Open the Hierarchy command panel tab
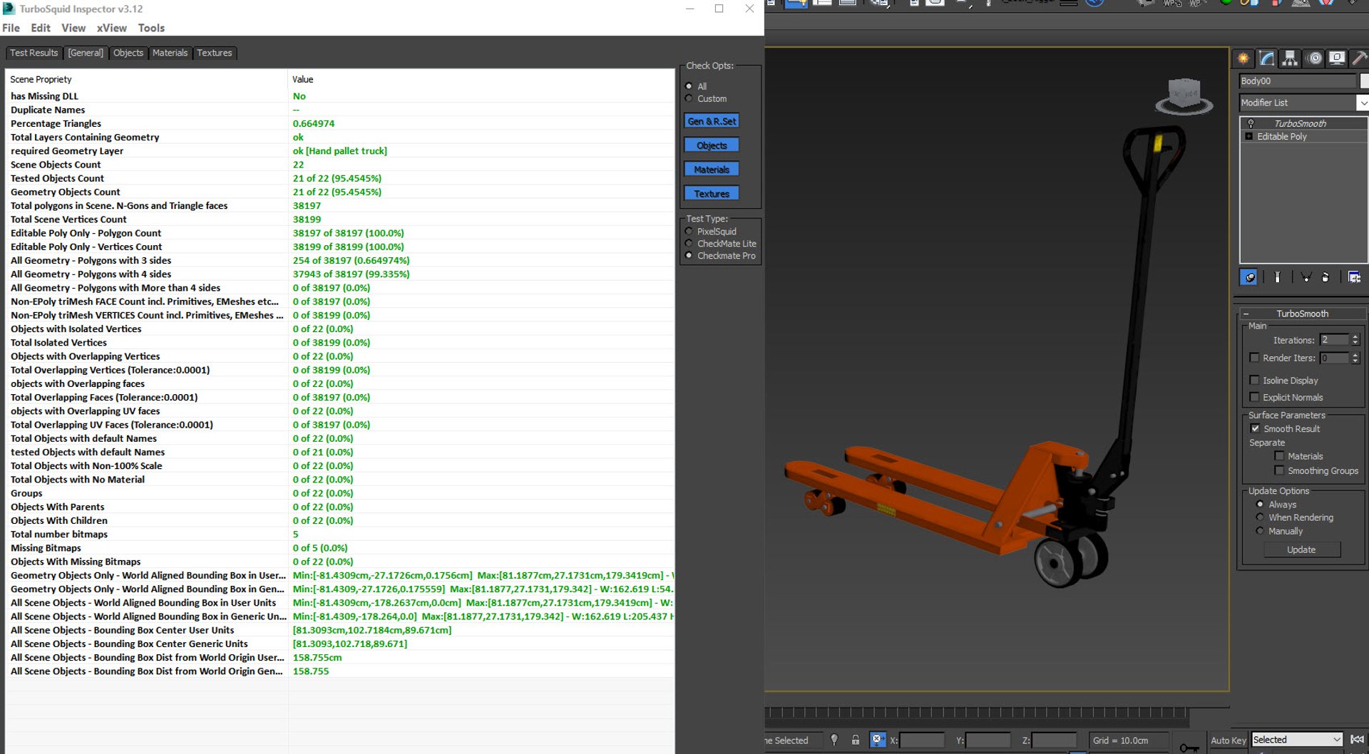Image resolution: width=1369 pixels, height=754 pixels. click(x=1290, y=58)
